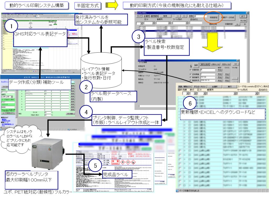Image resolution: width=269 pixels, height=198 pixels.
Task: Click the × button in GHSLABEL toolbar
Action: (178, 16)
